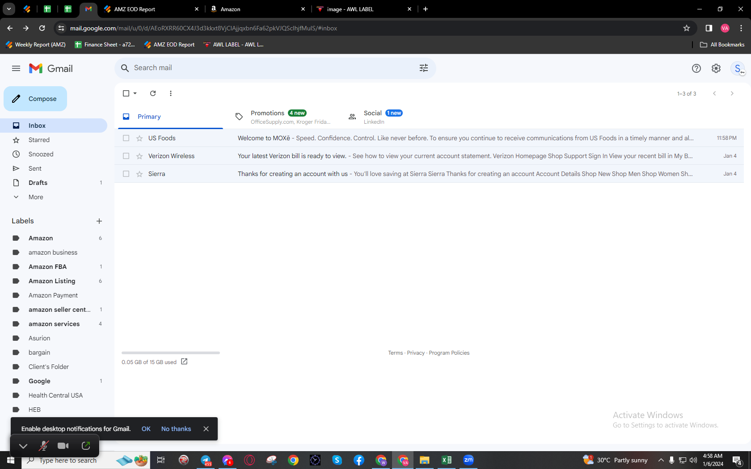
Task: Go to newer messages page arrow
Action: [714, 93]
